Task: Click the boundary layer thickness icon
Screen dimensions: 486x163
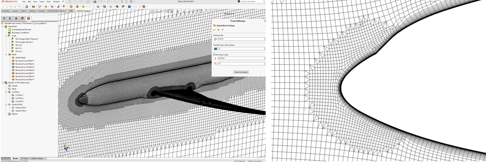Action: pyautogui.click(x=216, y=58)
